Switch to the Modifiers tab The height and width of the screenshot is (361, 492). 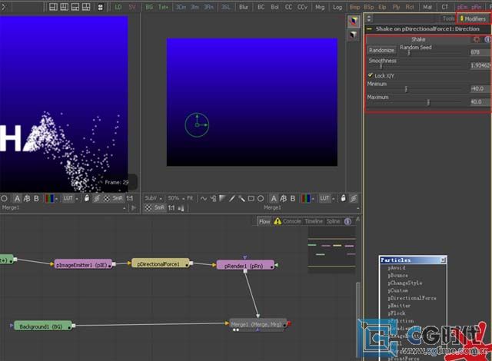[x=474, y=18]
